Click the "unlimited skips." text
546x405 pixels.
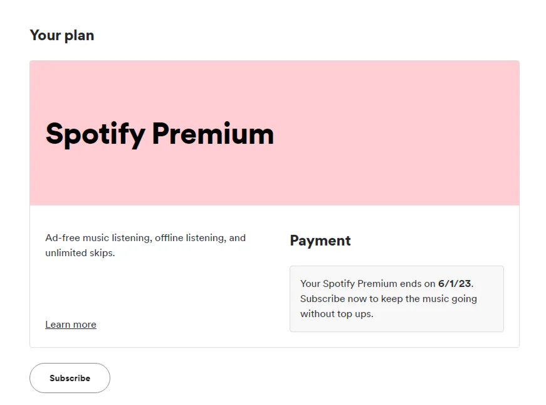(x=80, y=253)
